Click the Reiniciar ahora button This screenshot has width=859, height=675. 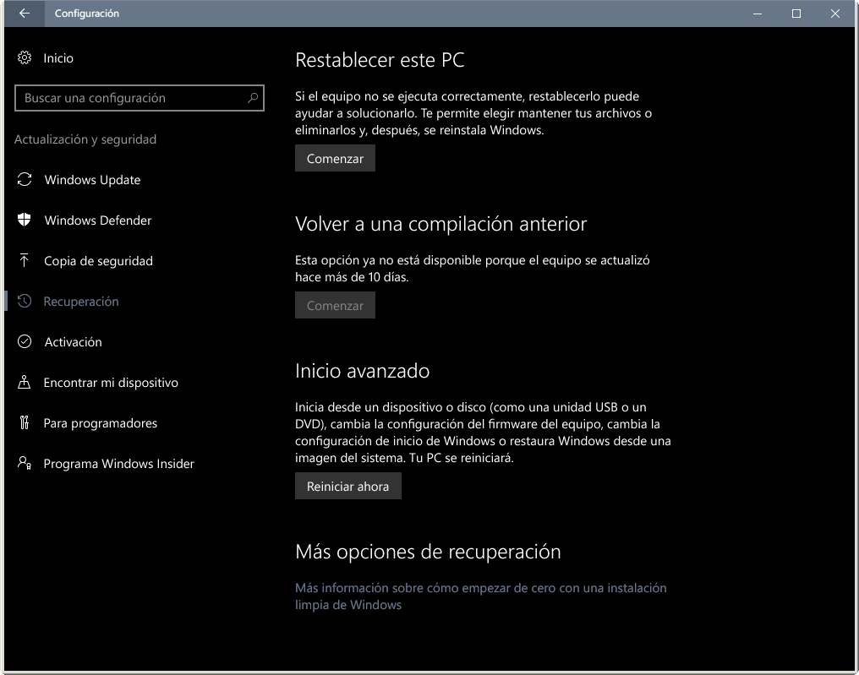click(x=347, y=486)
